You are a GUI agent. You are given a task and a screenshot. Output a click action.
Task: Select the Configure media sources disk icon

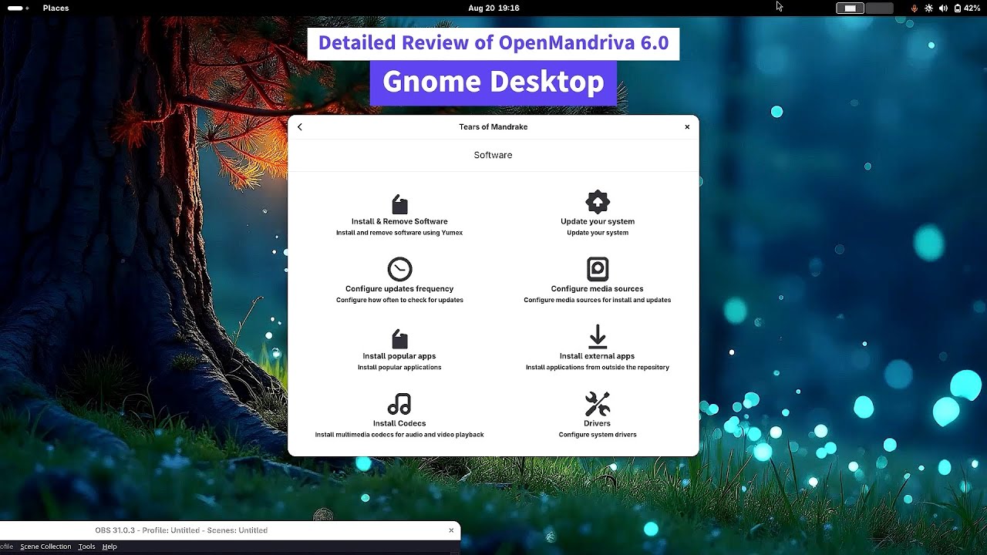tap(598, 269)
